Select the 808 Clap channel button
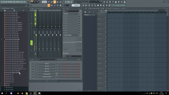The width and height of the screenshot is (169, 95). pos(47,66)
